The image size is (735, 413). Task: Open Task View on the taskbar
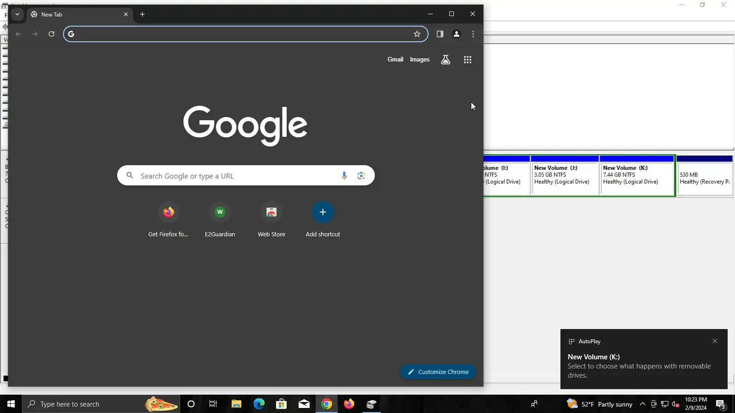point(213,404)
